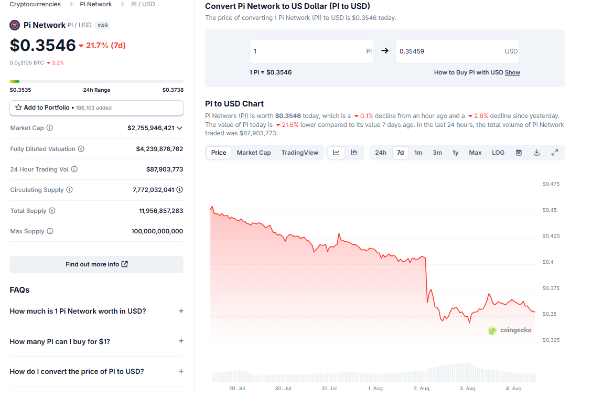Screen dimensions: 592x397
Task: Click the $0.3738 24h high value
Action: coord(173,90)
